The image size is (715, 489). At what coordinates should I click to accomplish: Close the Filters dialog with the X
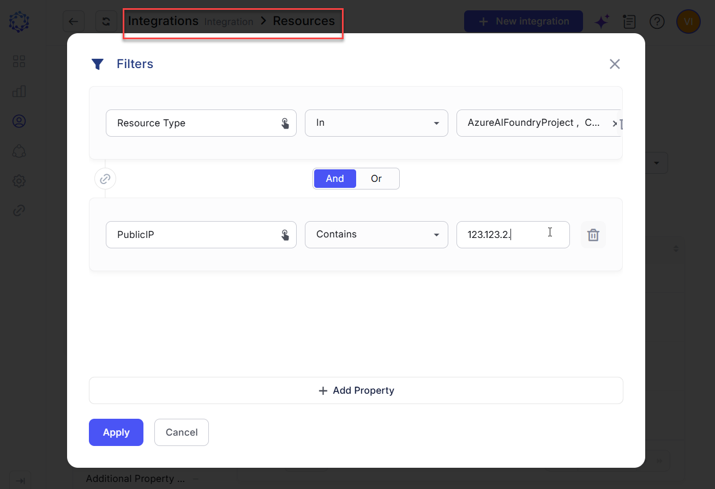615,64
